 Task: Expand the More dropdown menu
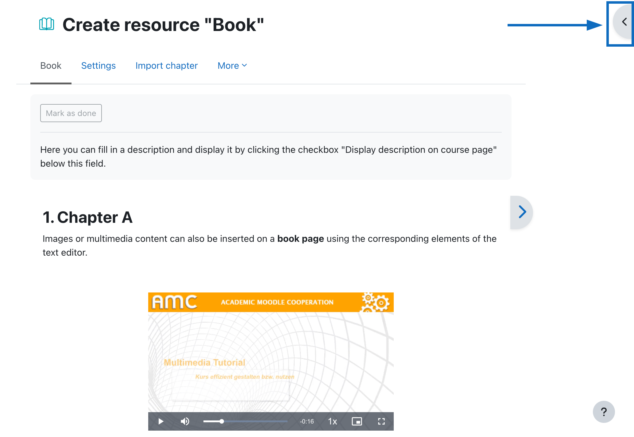(x=232, y=66)
